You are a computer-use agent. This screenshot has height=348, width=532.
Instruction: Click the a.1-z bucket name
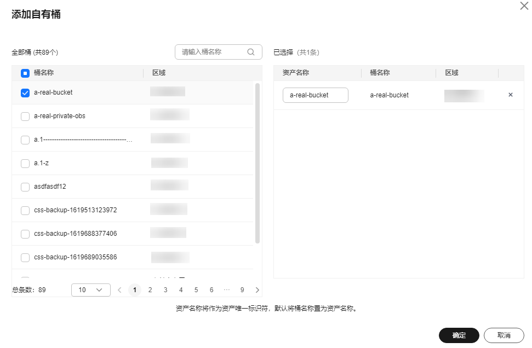[x=42, y=163]
